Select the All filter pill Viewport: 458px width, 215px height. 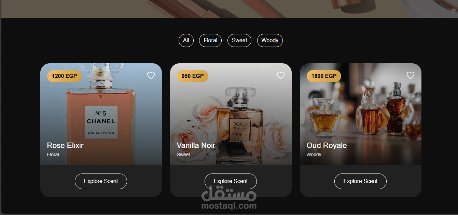click(x=186, y=40)
